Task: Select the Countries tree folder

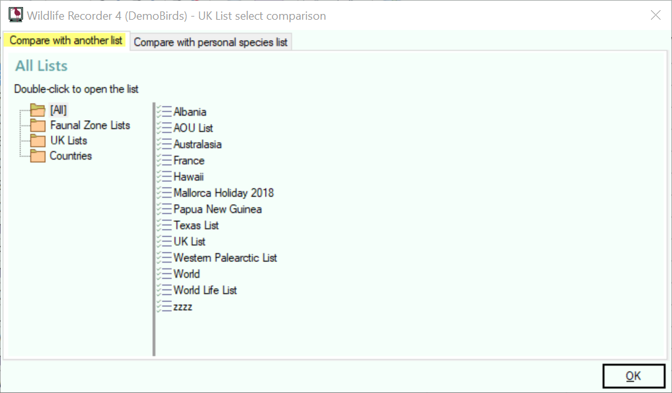Action: pyautogui.click(x=71, y=156)
